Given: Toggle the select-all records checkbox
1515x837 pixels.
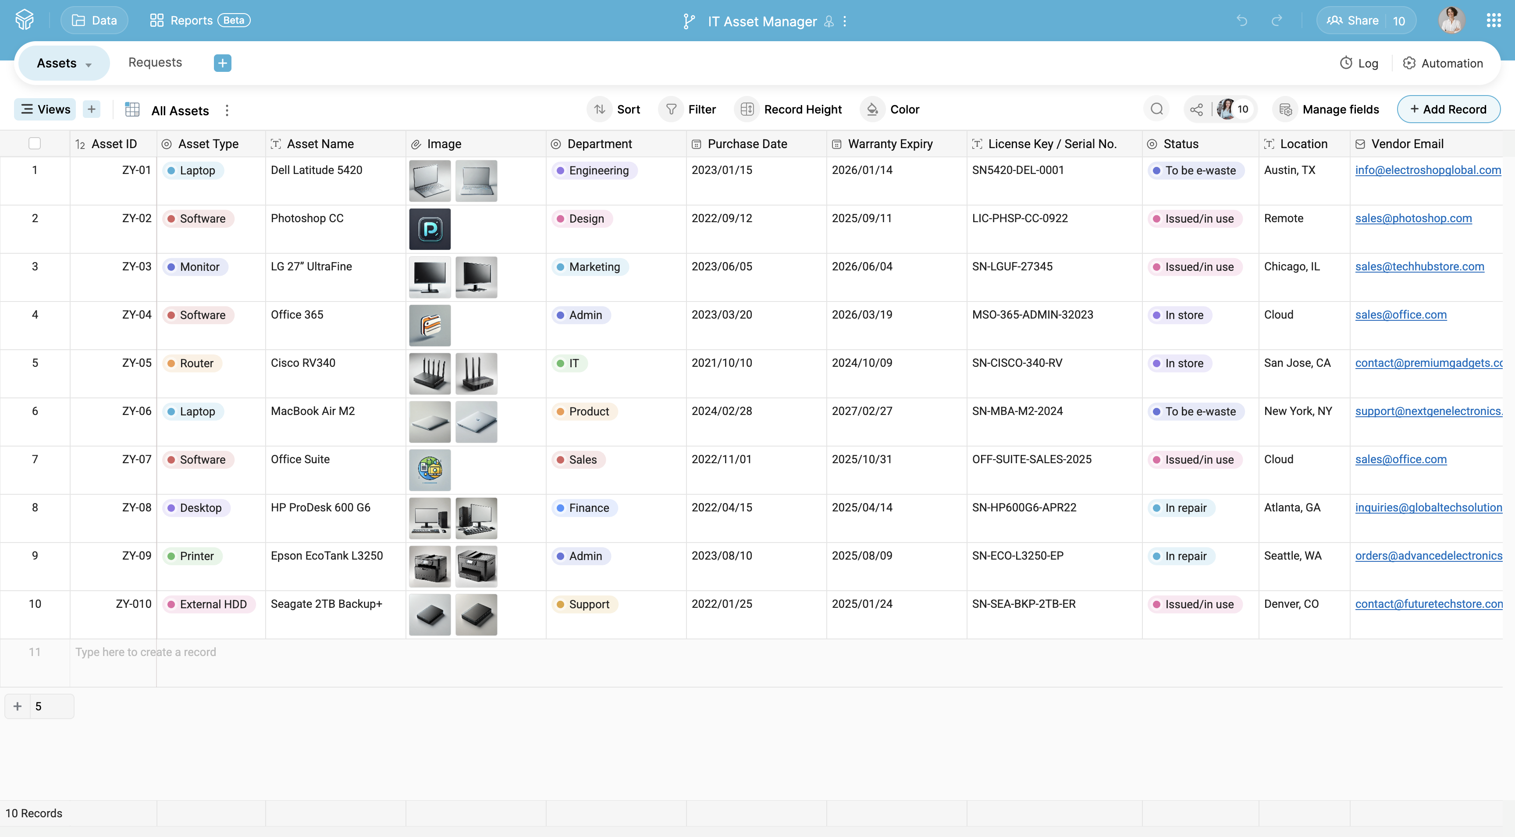Looking at the screenshot, I should coord(35,143).
